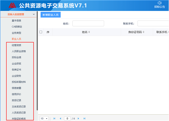Open the 招标公告 speaker icon
Image resolution: width=169 pixels, height=121 pixels.
[160, 3]
